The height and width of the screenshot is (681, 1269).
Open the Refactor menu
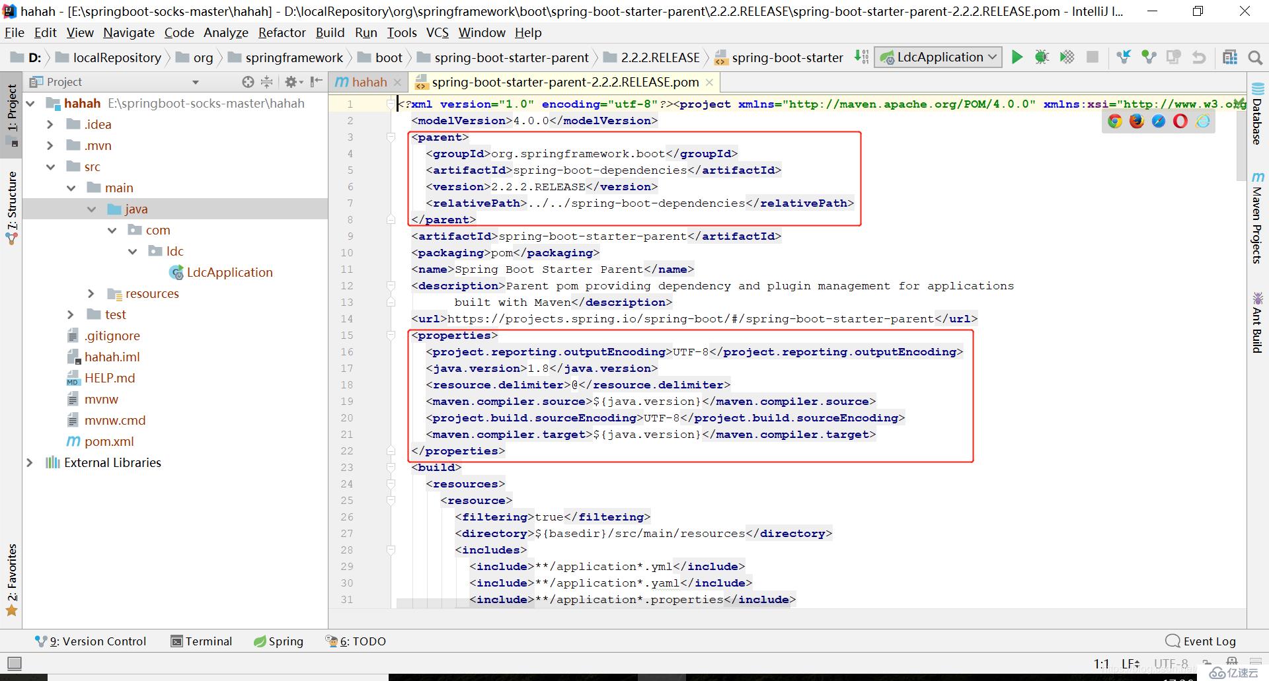click(282, 32)
